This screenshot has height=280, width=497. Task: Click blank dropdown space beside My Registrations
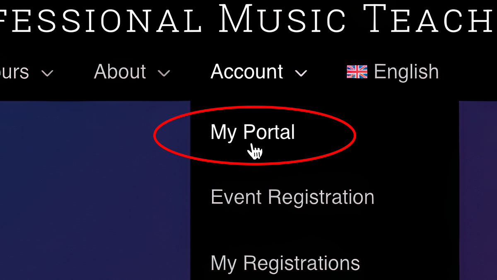[x=410, y=263]
